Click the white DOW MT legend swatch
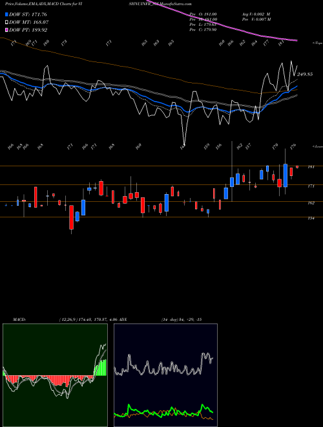This screenshot has height=427, width=323. [6, 23]
